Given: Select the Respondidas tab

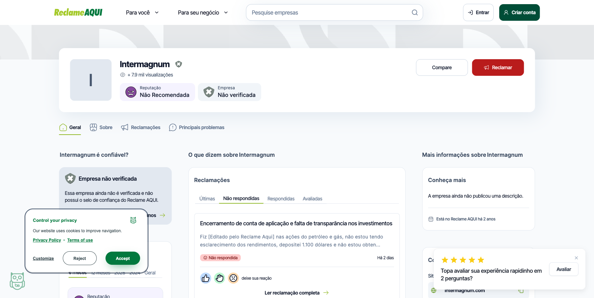Looking at the screenshot, I should click(281, 199).
